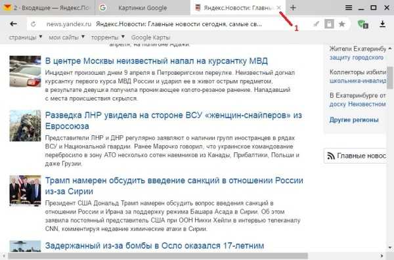Open headline Разведка ЛНР увидела женщин-снайперов
The image size is (394, 260).
173,121
